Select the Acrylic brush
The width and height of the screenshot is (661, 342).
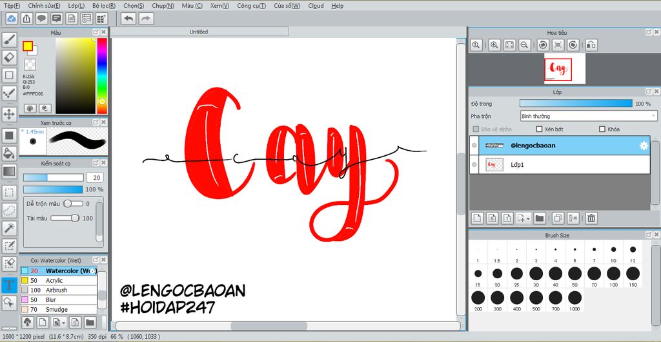click(x=59, y=281)
